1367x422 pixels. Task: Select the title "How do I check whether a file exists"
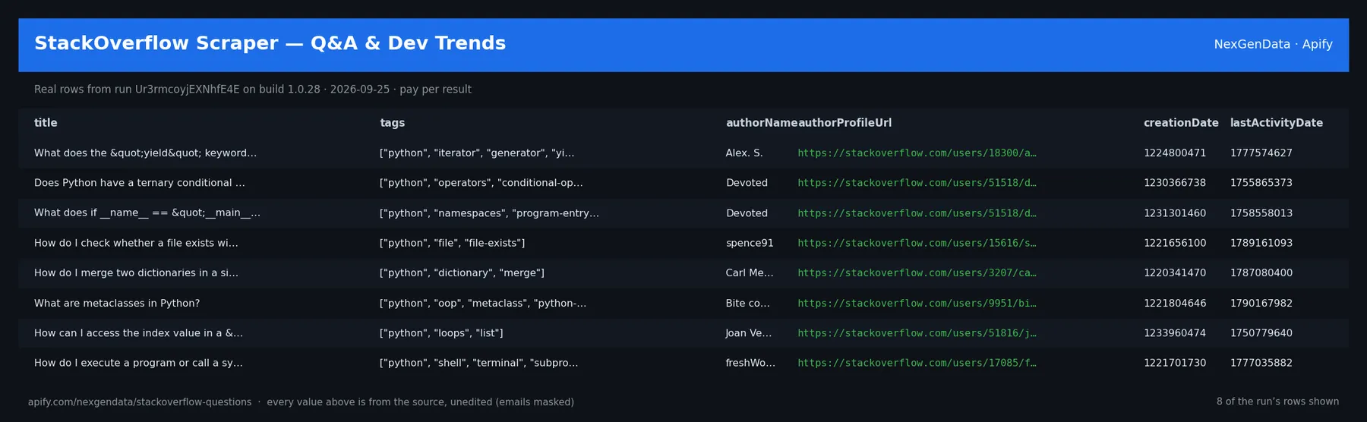[136, 243]
